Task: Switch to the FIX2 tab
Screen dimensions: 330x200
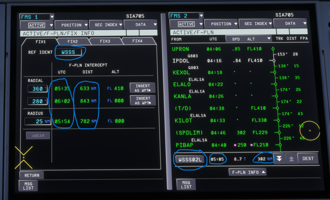Action: coord(73,42)
